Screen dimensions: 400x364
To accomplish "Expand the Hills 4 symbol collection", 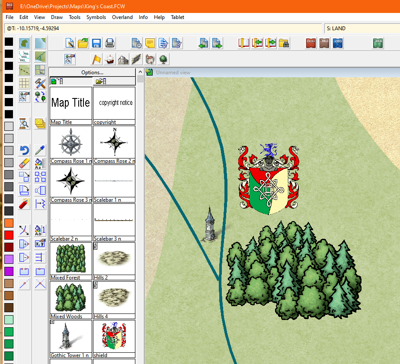I will (96, 285).
